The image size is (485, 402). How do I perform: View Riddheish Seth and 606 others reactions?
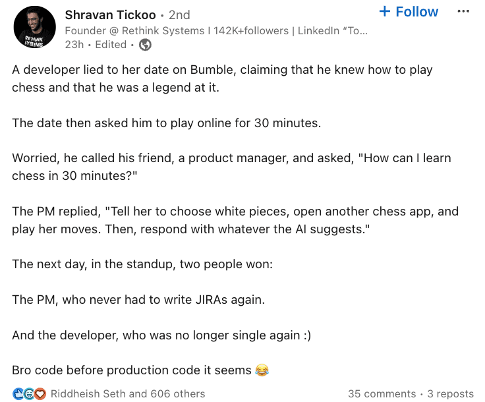point(128,393)
